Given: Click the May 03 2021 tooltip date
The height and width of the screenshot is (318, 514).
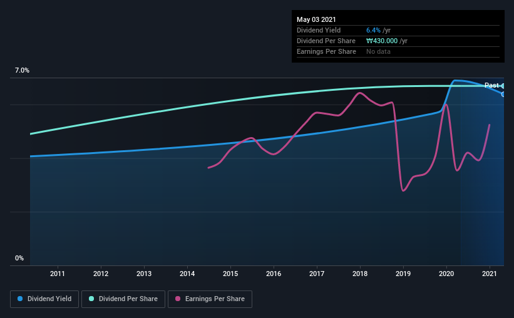Looking at the screenshot, I should pyautogui.click(x=316, y=19).
